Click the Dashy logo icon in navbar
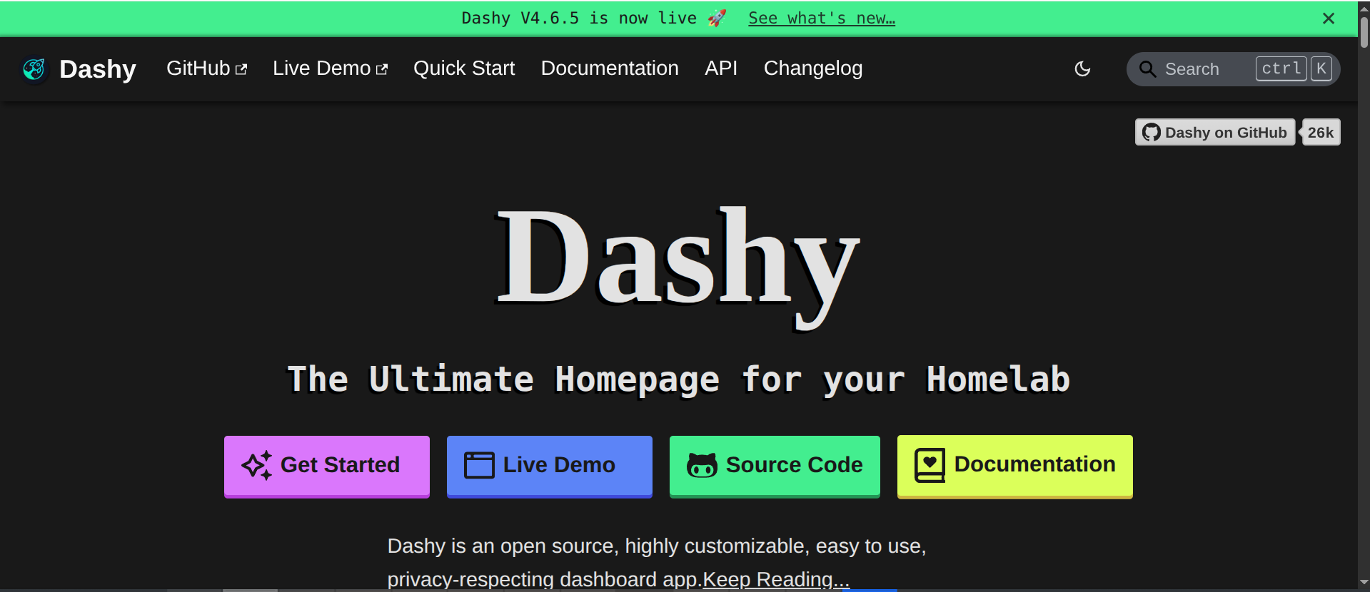Image resolution: width=1370 pixels, height=592 pixels. point(34,69)
